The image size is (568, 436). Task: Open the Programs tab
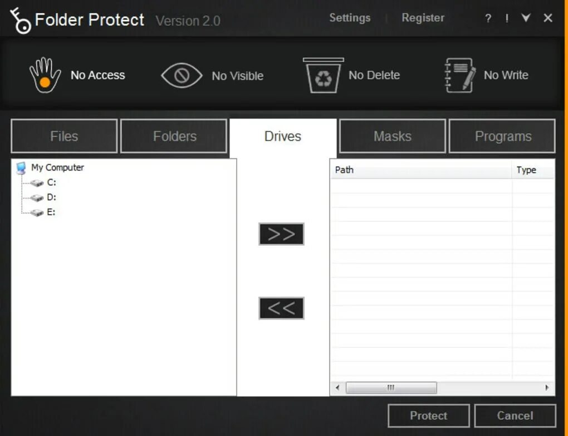[502, 137]
